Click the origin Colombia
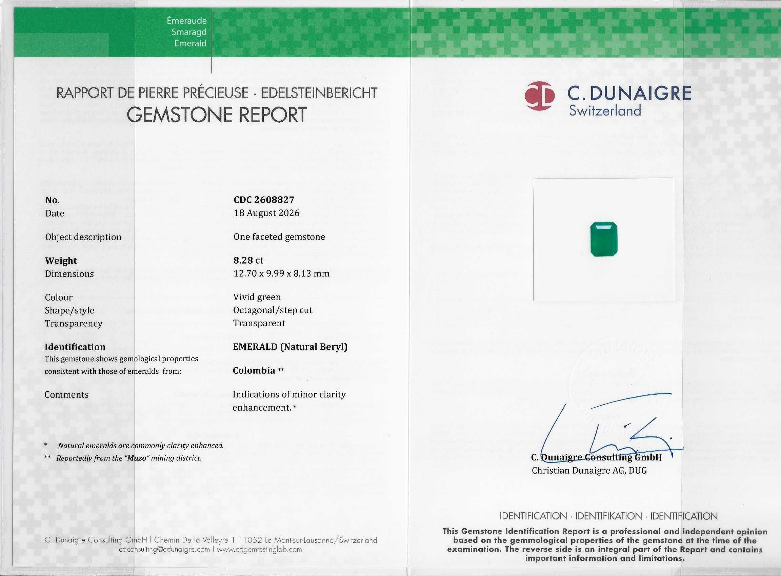Image resolution: width=781 pixels, height=576 pixels. click(x=254, y=370)
